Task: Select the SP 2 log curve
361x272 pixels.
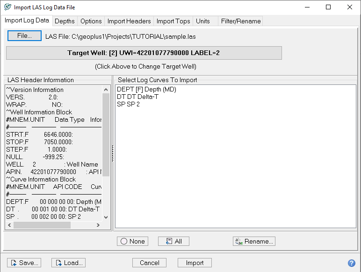Action: (x=128, y=104)
